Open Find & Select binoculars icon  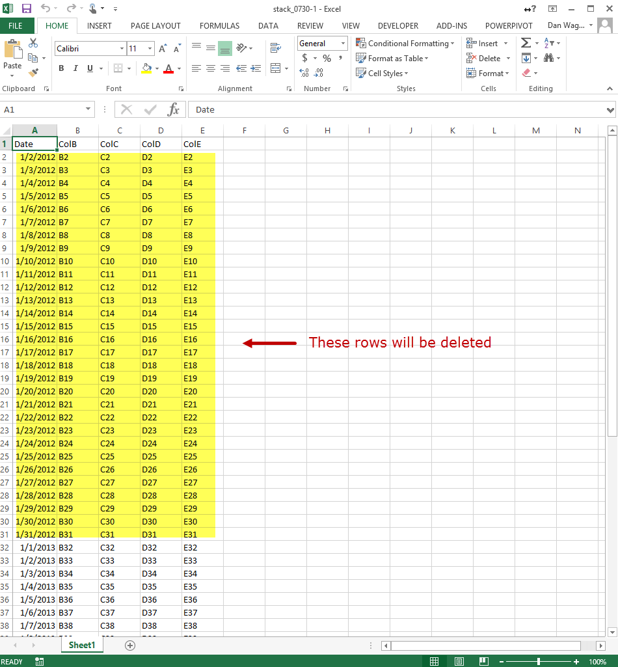pyautogui.click(x=548, y=58)
